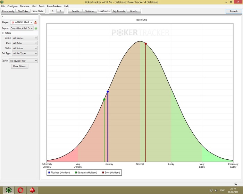Select the $ cash games toggle
This screenshot has width=243, height=194.
point(53,11)
